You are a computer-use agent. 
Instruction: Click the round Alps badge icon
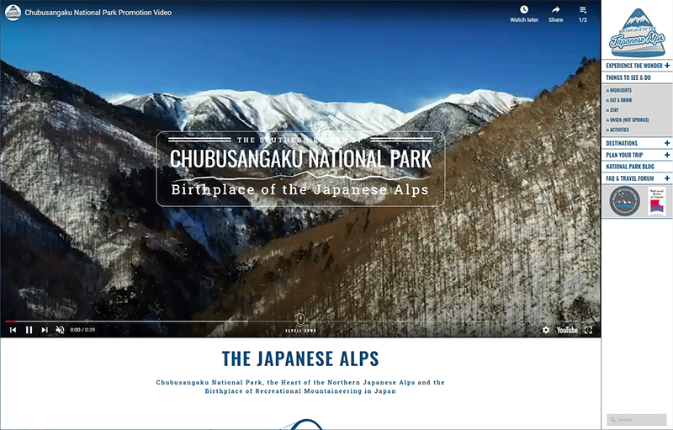[624, 201]
